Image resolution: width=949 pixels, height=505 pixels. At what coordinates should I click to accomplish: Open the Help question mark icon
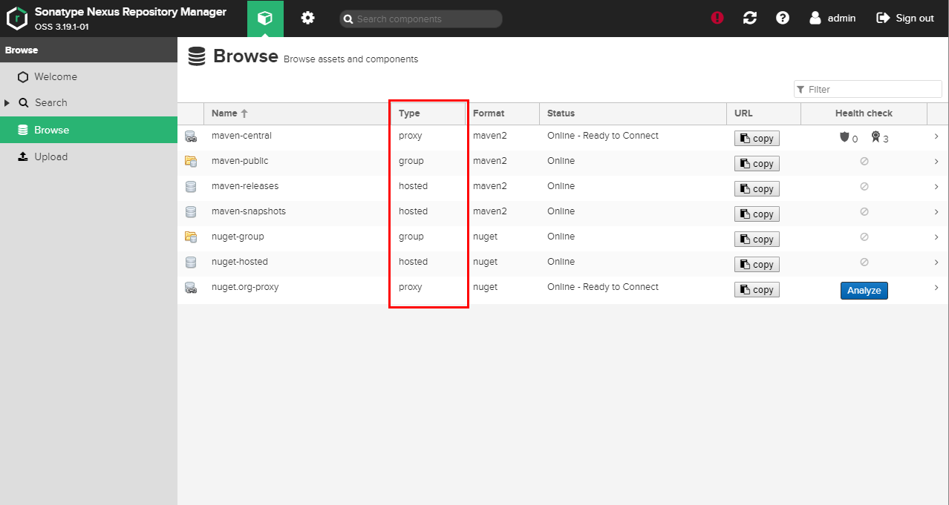(x=783, y=18)
